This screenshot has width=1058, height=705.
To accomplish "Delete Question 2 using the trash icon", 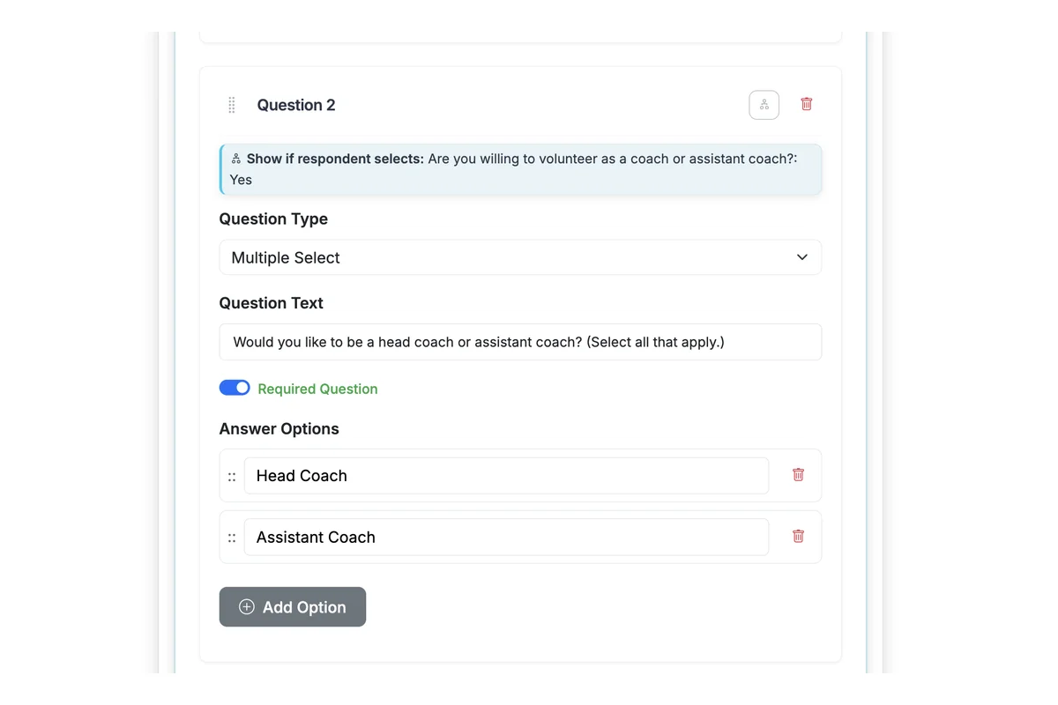I will click(806, 104).
